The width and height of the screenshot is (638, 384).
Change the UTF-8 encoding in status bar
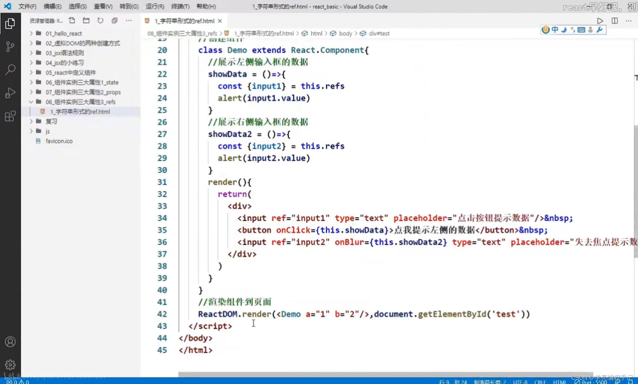pyautogui.click(x=520, y=382)
